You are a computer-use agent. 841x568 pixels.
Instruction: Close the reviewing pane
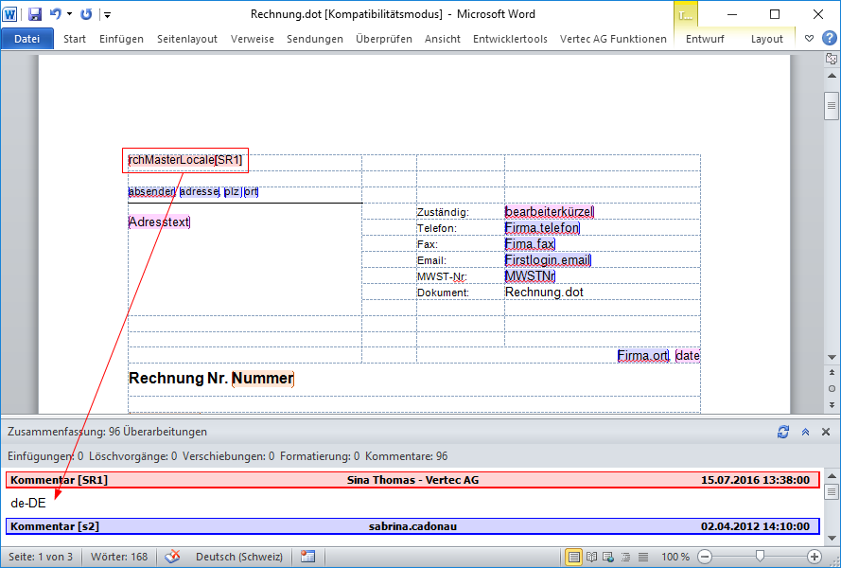pyautogui.click(x=828, y=432)
